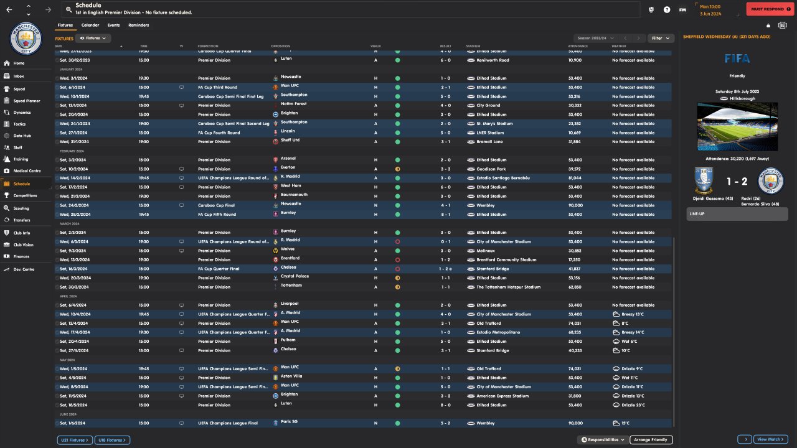Open Competitions from the sidebar

pyautogui.click(x=25, y=195)
